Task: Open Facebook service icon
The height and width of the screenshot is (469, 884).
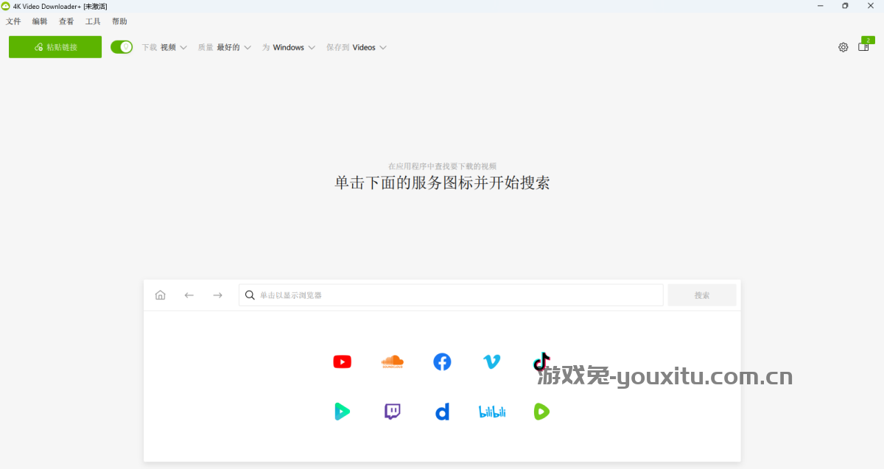Action: pos(442,362)
